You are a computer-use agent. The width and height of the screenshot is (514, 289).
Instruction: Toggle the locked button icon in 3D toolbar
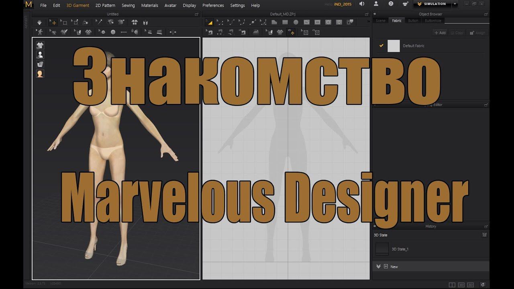click(x=135, y=32)
